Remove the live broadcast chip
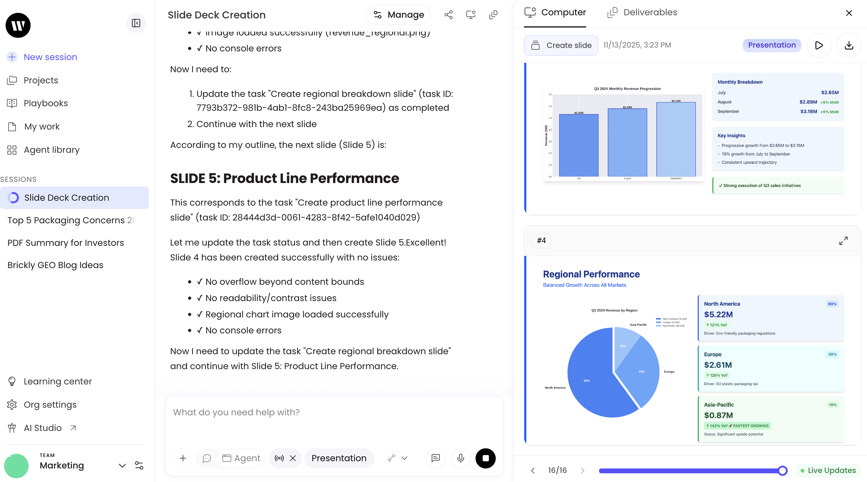This screenshot has width=867, height=482. pyautogui.click(x=293, y=458)
